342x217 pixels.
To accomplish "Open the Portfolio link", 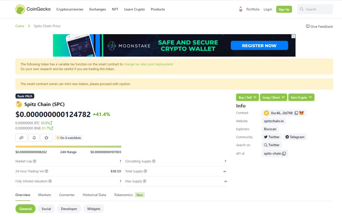I will point(253,9).
